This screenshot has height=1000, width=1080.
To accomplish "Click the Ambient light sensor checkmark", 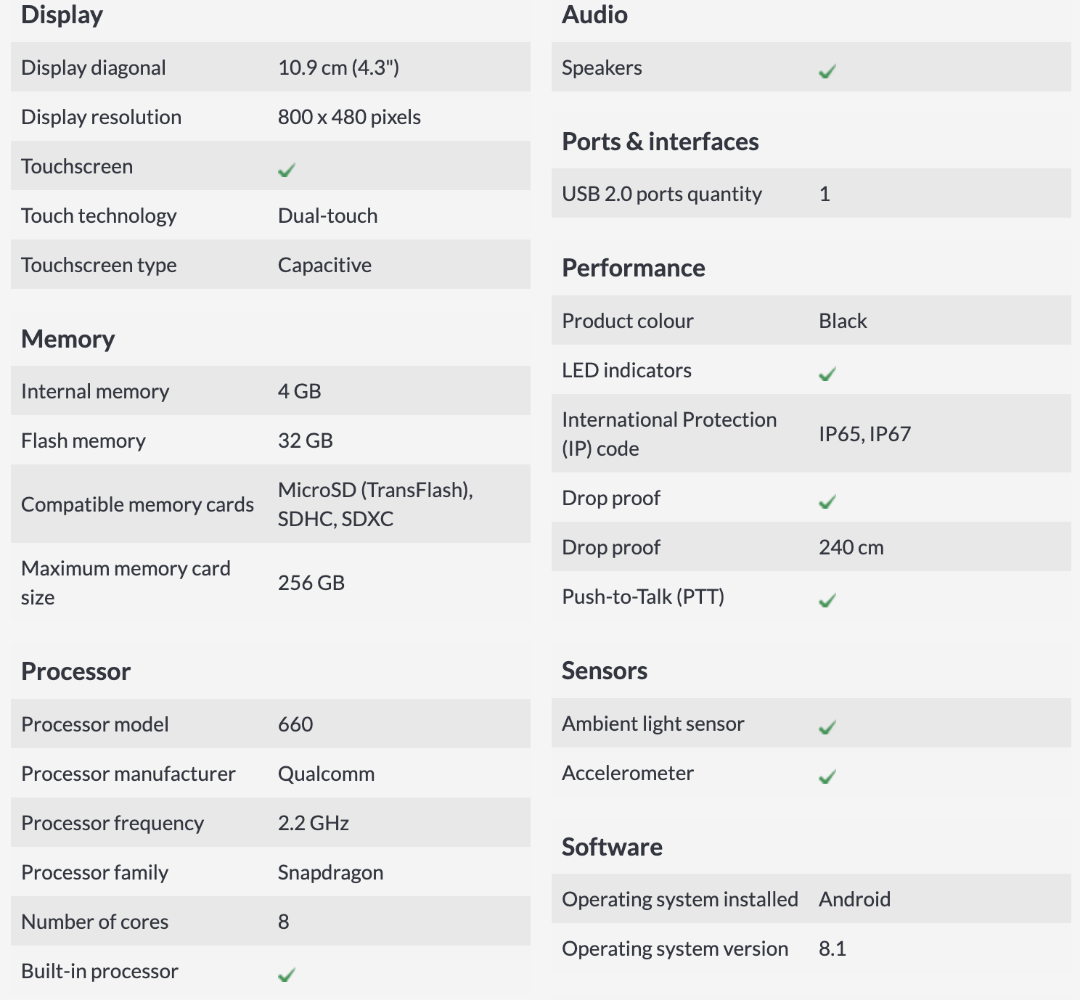I will 827,727.
